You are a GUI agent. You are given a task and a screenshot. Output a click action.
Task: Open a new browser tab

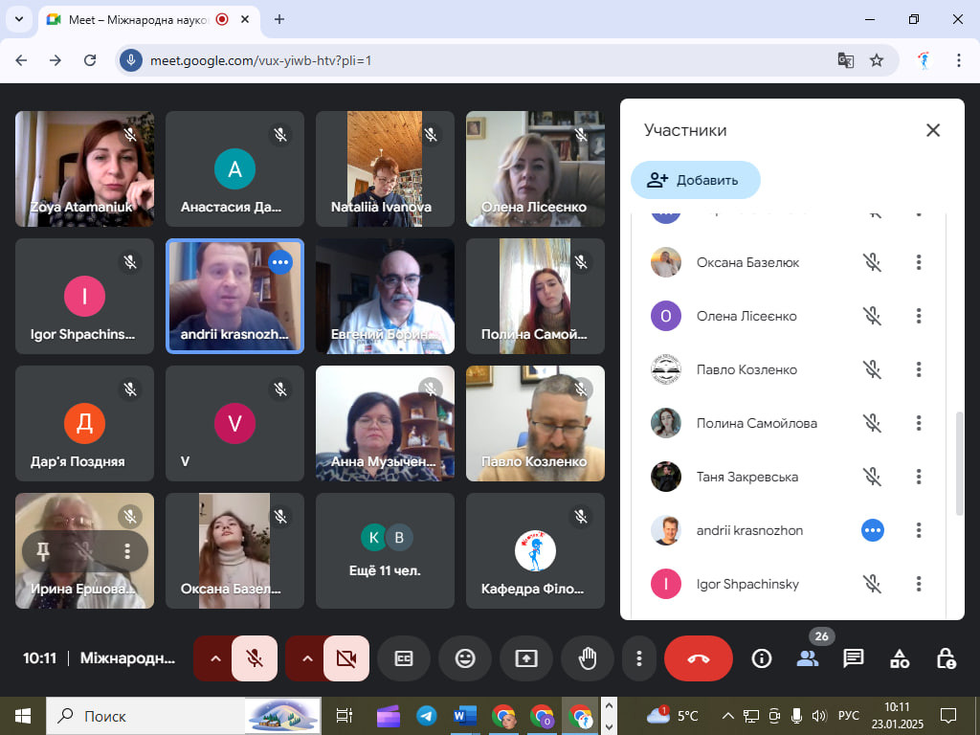(279, 19)
